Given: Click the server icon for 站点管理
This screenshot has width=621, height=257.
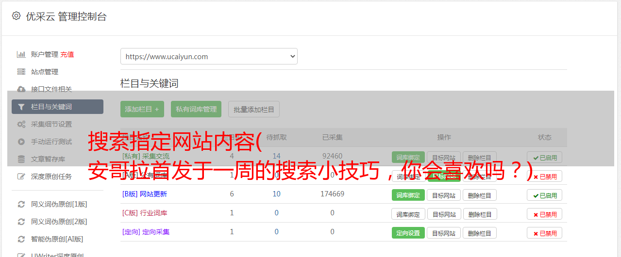Looking at the screenshot, I should (x=21, y=72).
